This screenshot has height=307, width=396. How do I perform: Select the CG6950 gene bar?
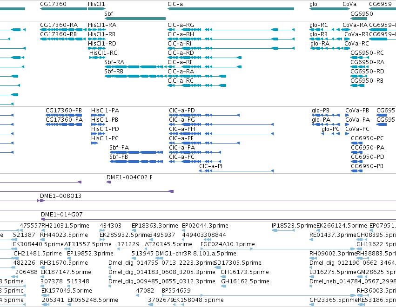pyautogui.click(x=359, y=19)
